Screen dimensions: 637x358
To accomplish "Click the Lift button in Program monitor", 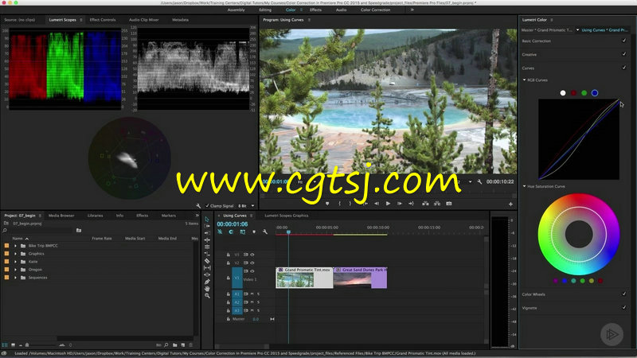I will (x=425, y=204).
